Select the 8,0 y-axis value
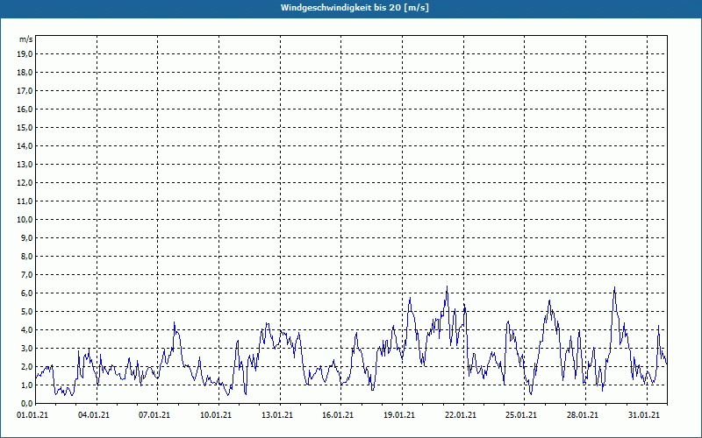Viewport: 702px width, 438px height. (x=26, y=256)
